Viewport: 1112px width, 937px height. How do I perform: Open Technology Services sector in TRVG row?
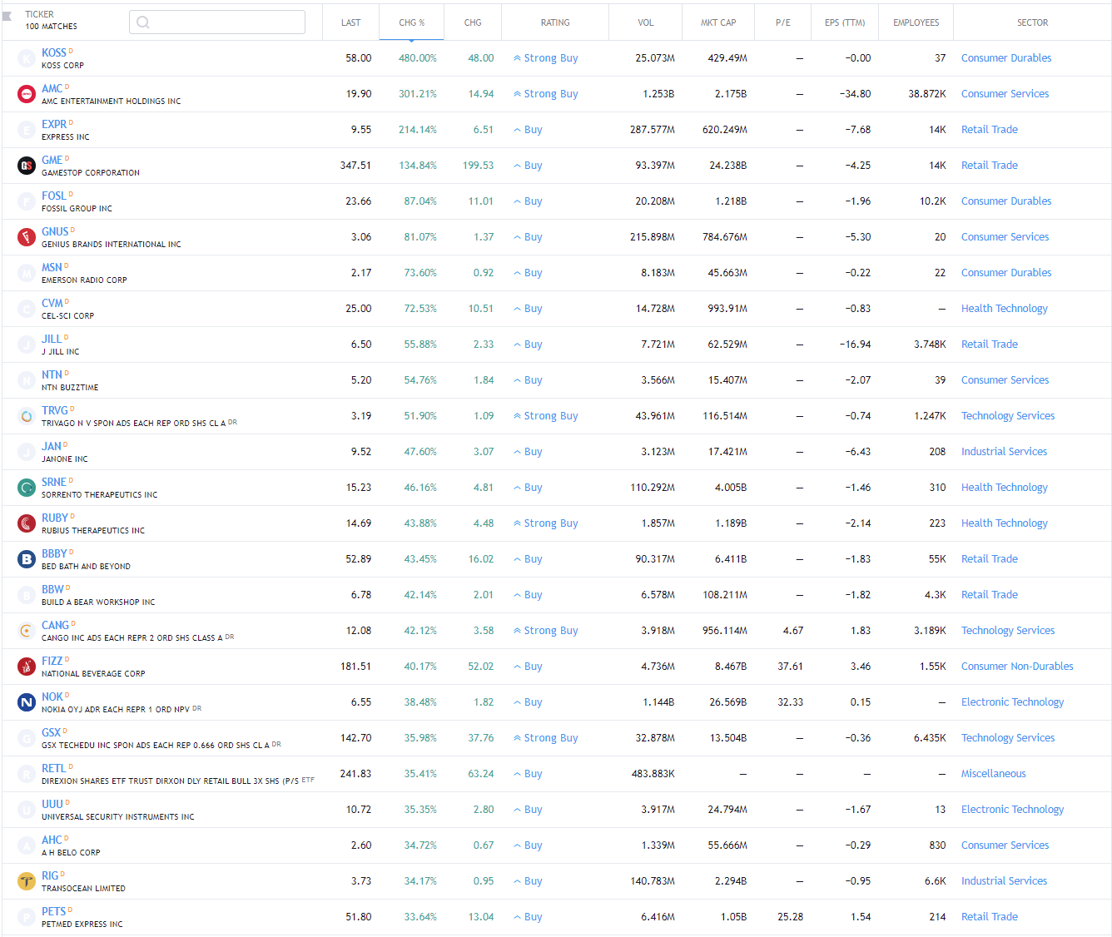coord(1008,416)
